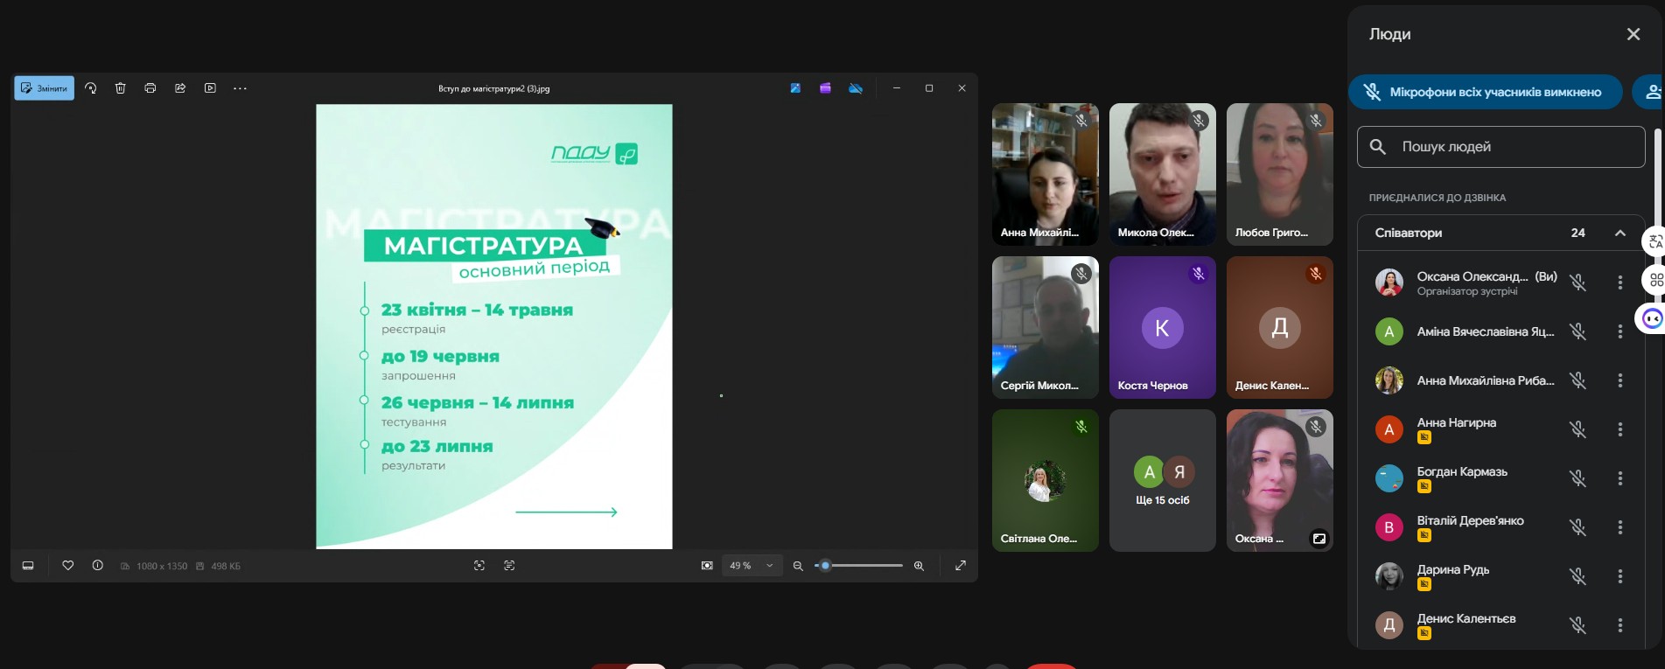The width and height of the screenshot is (1665, 669).
Task: Click Мікрофони всіх учасників вимкнено button
Action: point(1485,92)
